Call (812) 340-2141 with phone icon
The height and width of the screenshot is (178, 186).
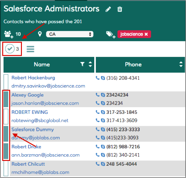click(x=97, y=155)
